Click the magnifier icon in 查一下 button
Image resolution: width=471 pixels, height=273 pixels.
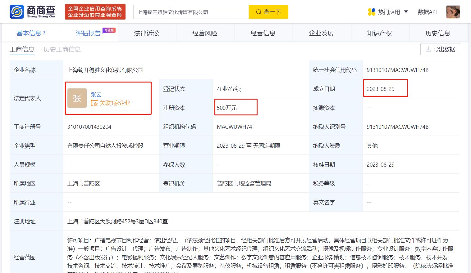coord(258,12)
